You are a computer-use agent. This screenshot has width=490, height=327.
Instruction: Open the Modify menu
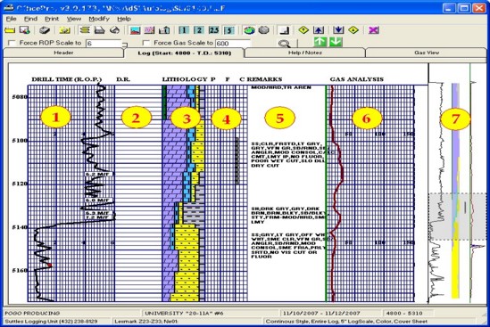click(x=99, y=19)
